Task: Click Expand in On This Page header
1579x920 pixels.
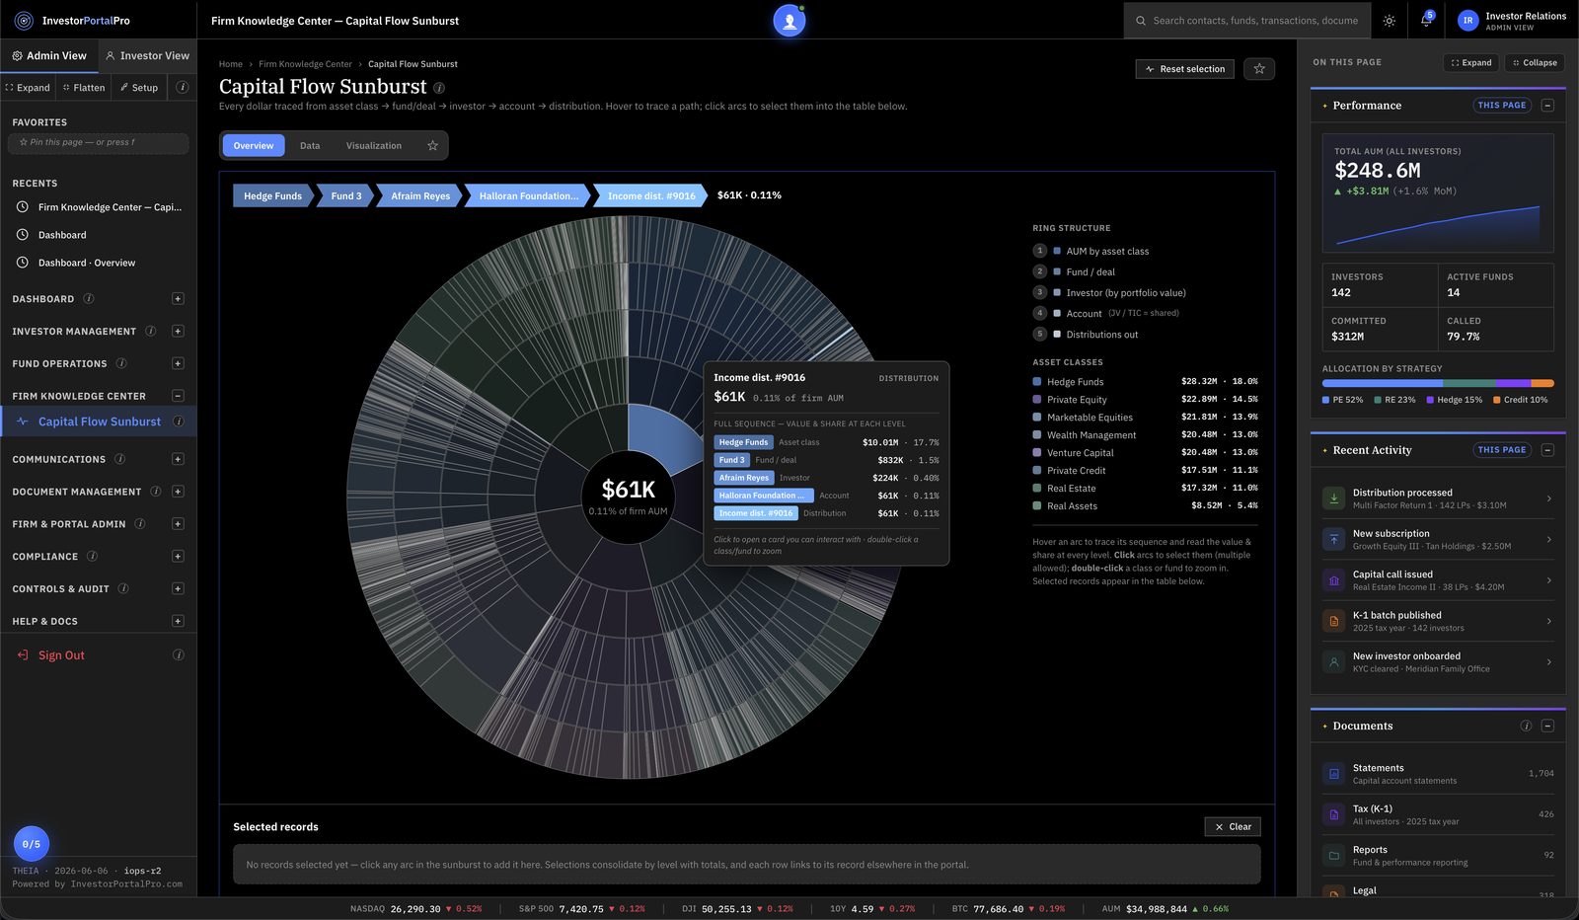Action: (x=1470, y=62)
